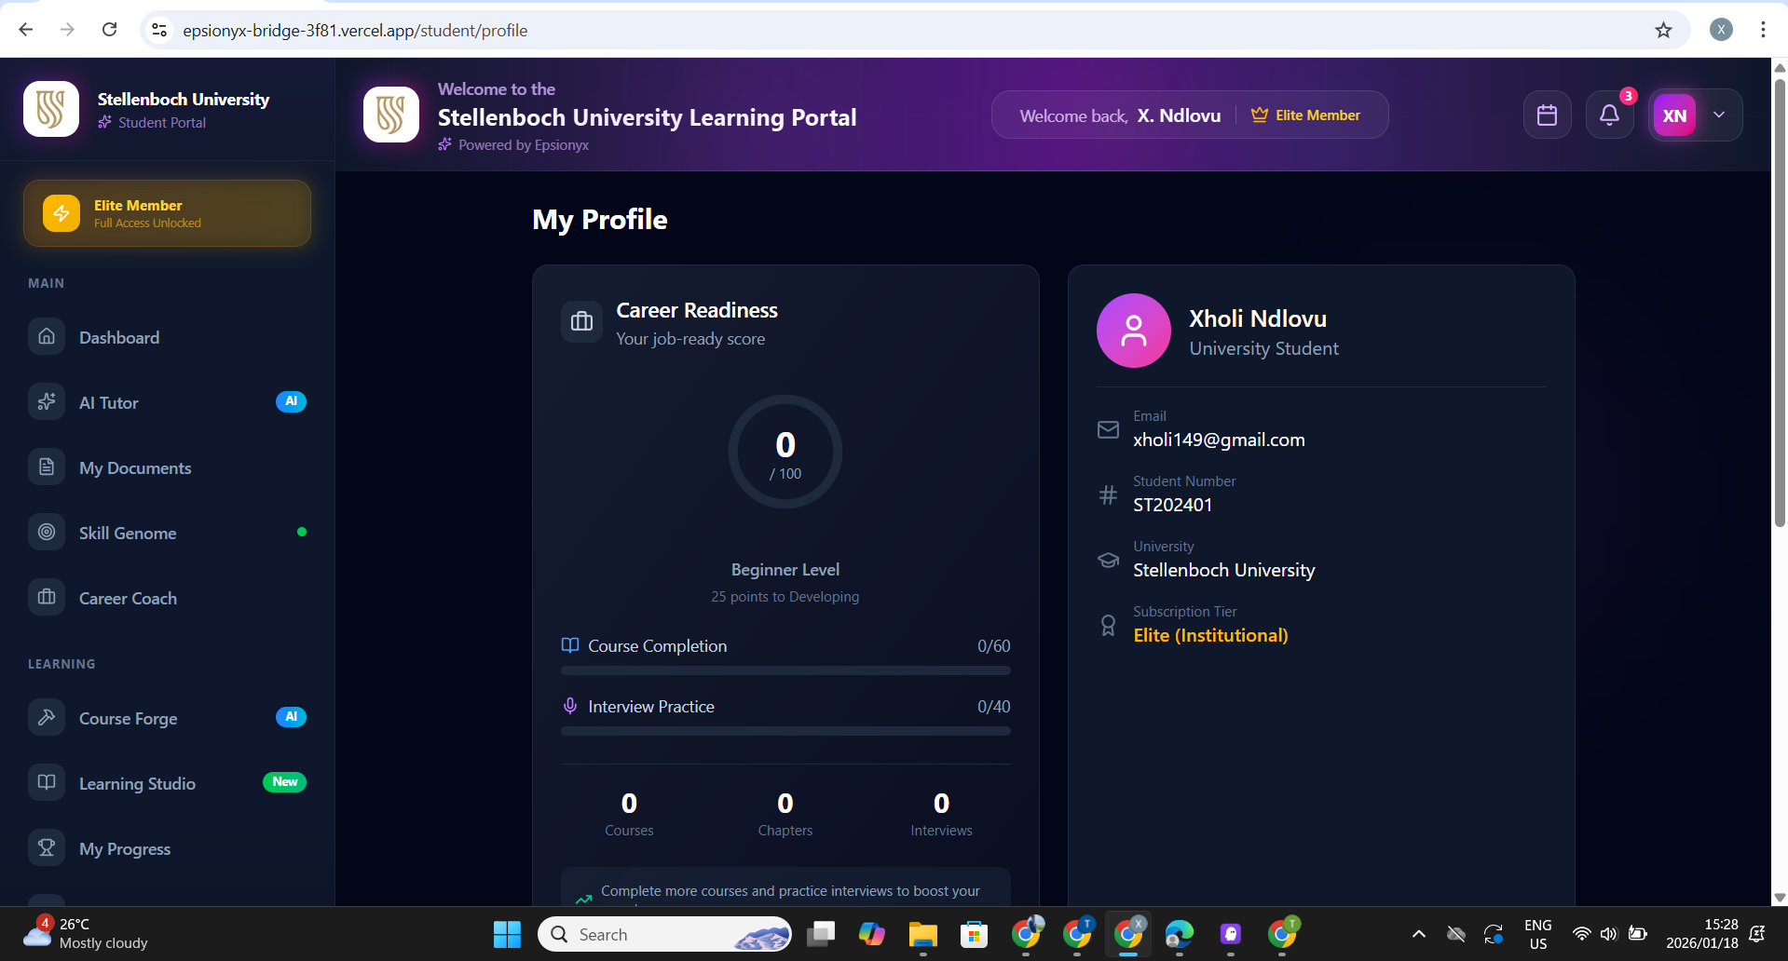This screenshot has height=961, width=1788.
Task: Go to My Progress page
Action: pyautogui.click(x=168, y=848)
